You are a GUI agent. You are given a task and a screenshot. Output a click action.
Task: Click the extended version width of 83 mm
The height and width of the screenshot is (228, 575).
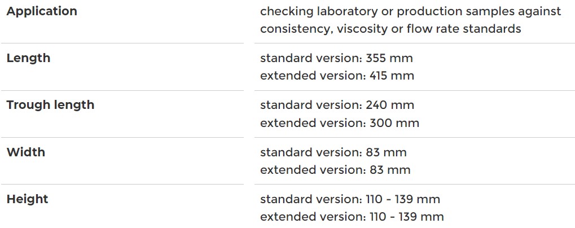pos(335,170)
